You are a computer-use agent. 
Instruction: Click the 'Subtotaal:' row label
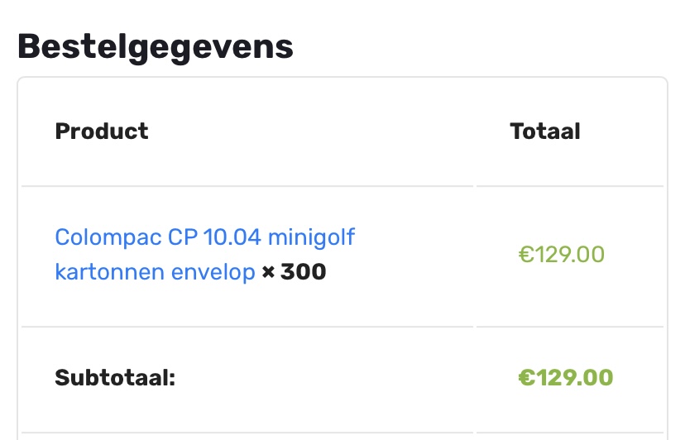(x=115, y=377)
